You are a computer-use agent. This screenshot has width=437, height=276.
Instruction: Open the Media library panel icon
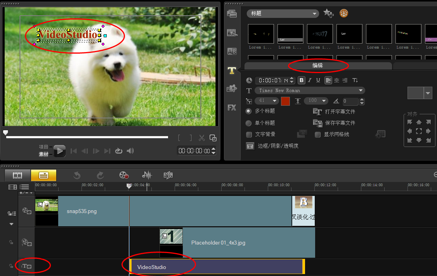pyautogui.click(x=232, y=14)
